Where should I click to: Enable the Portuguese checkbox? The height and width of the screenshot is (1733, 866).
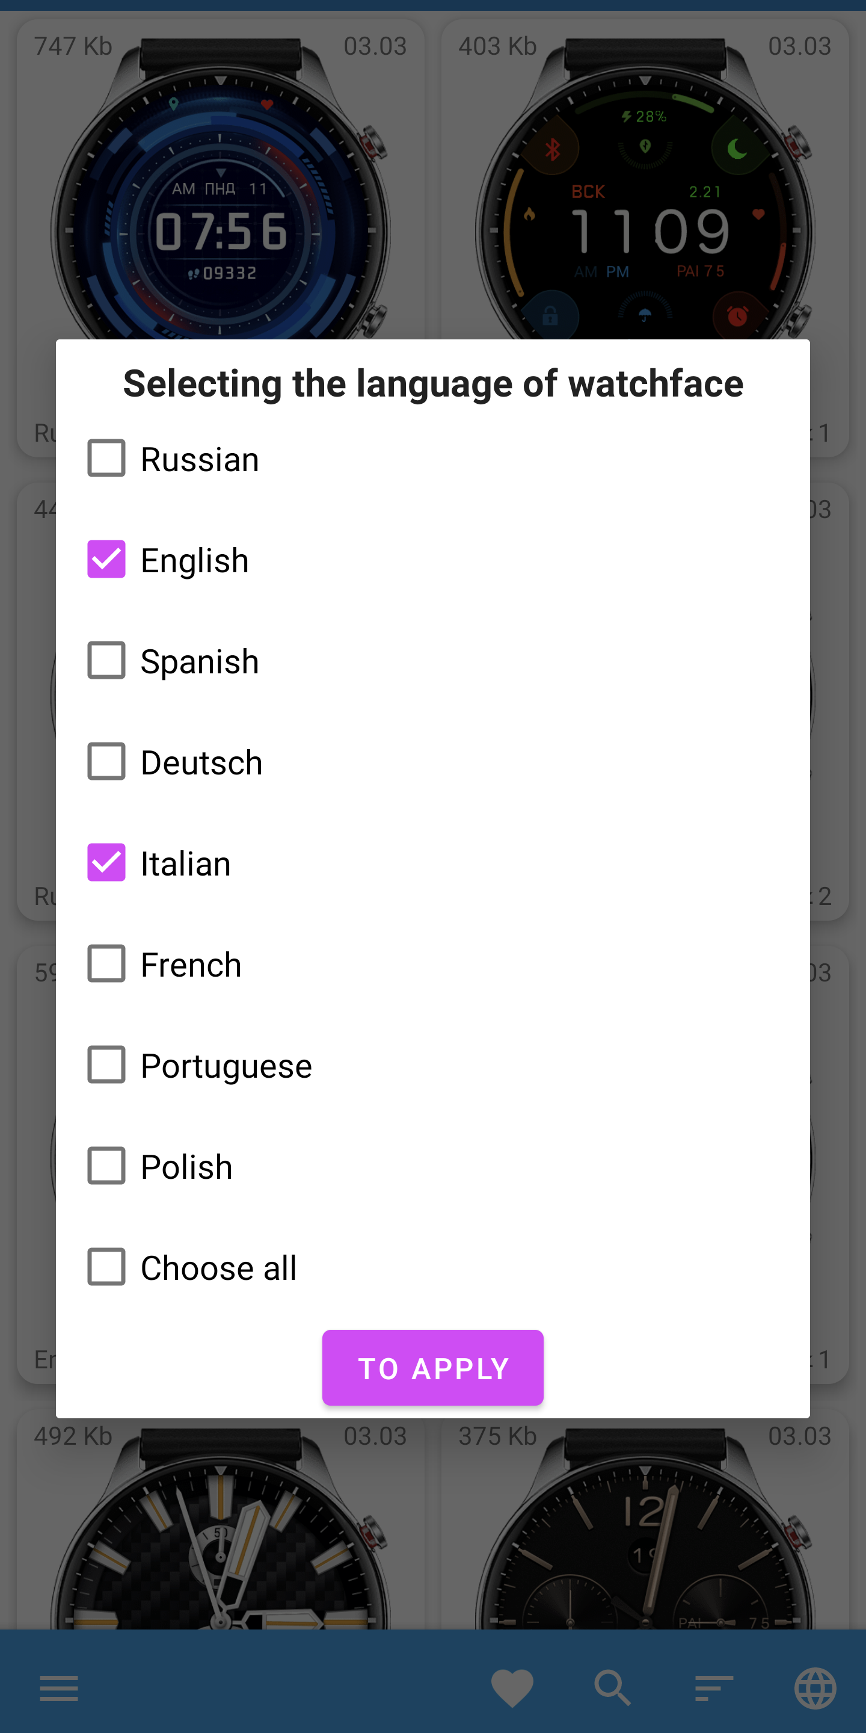pos(106,1064)
